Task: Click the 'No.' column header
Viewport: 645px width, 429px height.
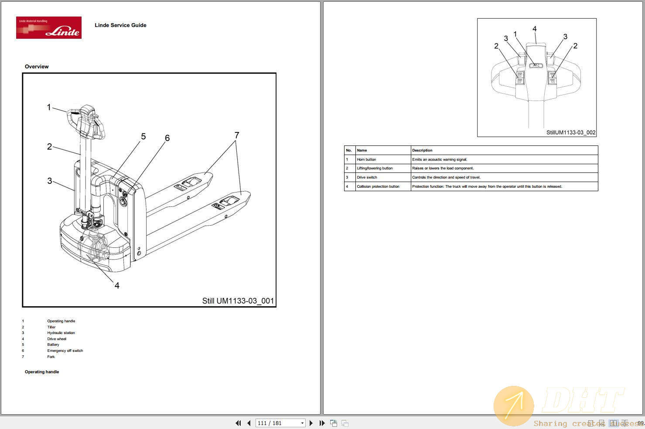Action: [x=350, y=150]
